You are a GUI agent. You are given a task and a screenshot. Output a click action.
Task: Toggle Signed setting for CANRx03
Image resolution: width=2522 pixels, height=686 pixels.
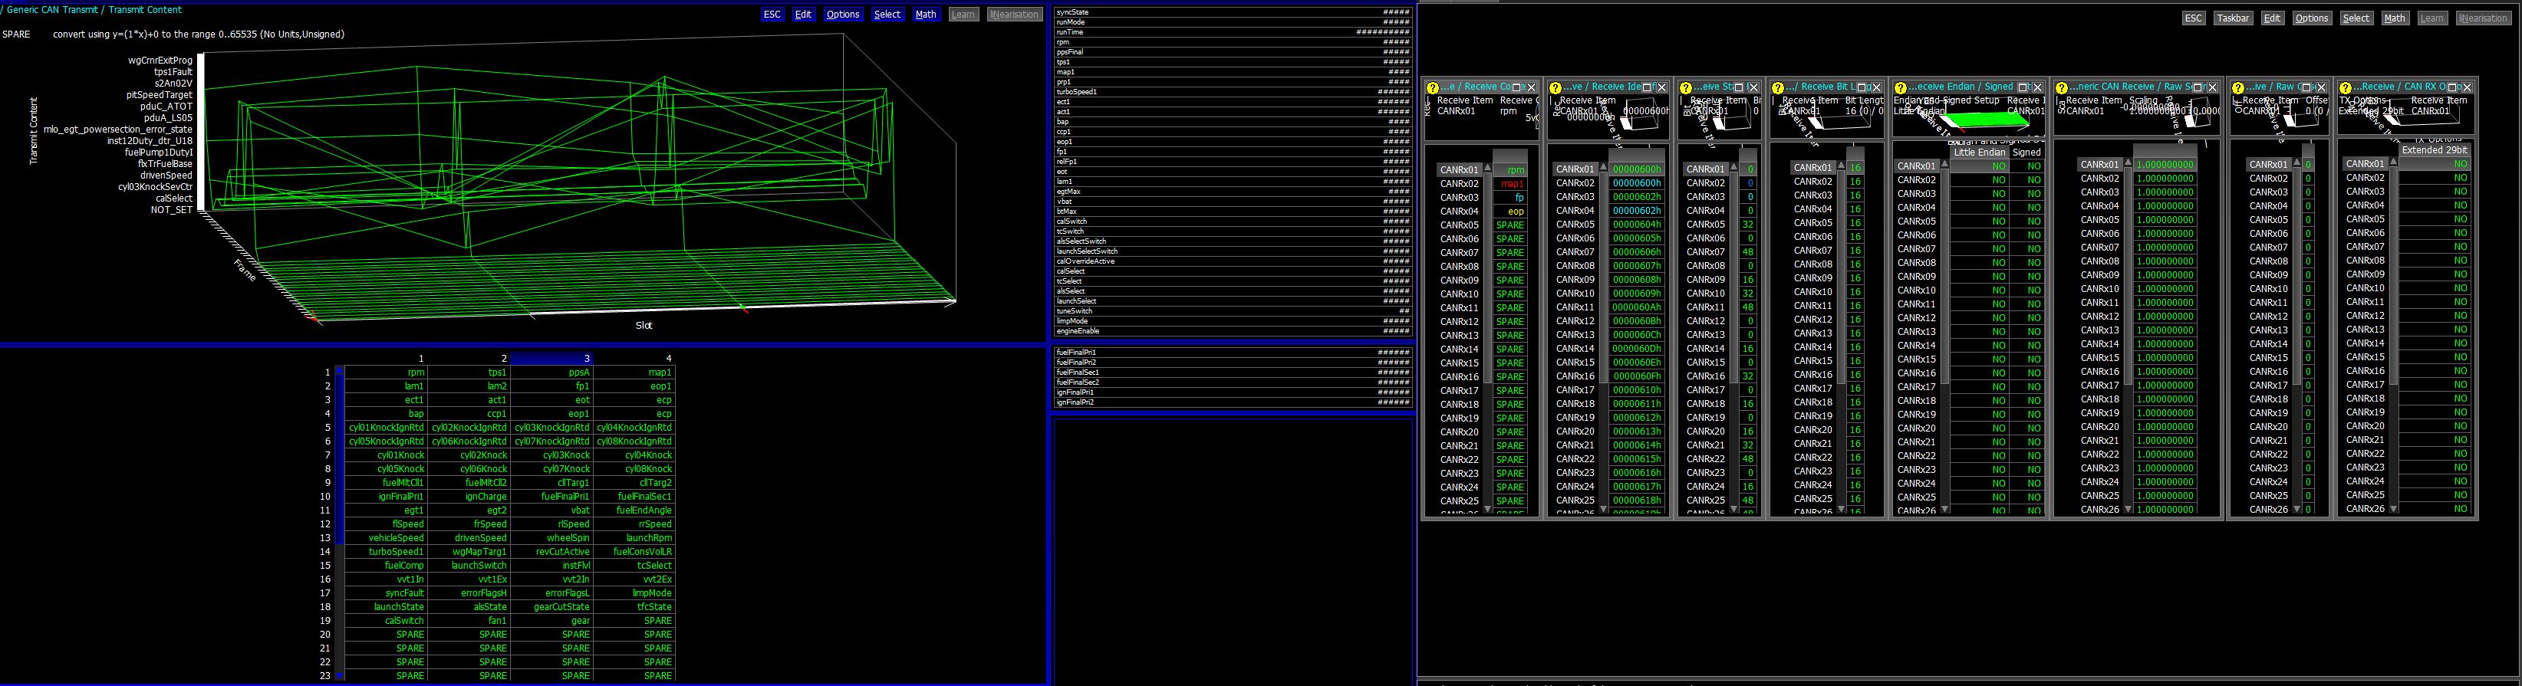click(x=2026, y=194)
